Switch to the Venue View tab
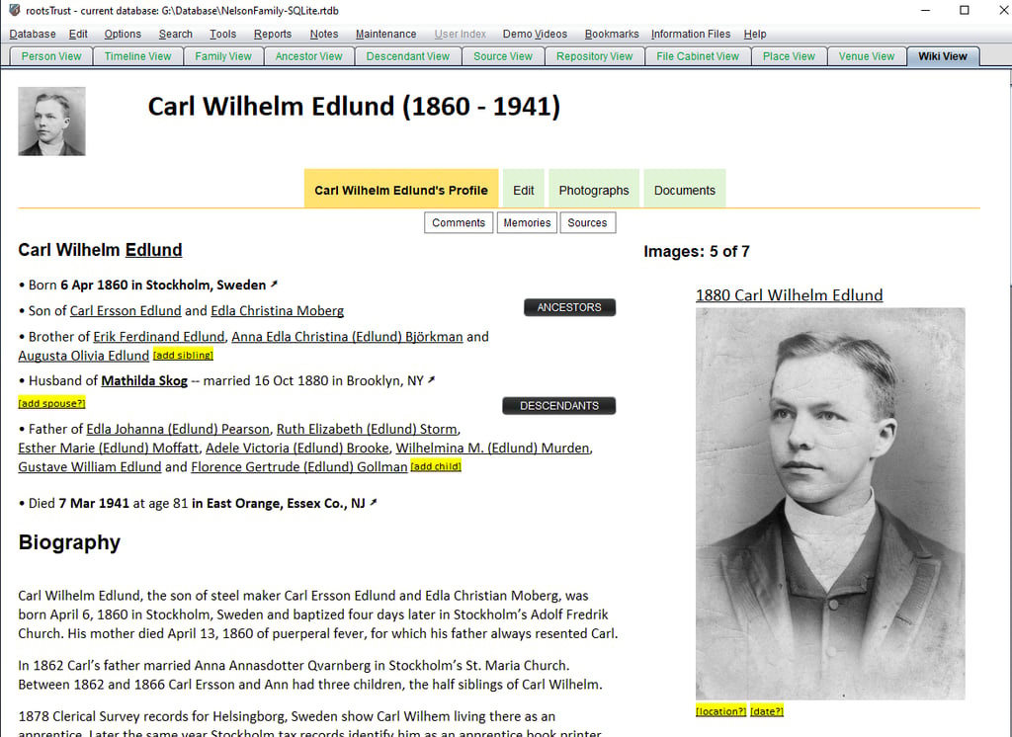This screenshot has width=1012, height=737. [867, 56]
